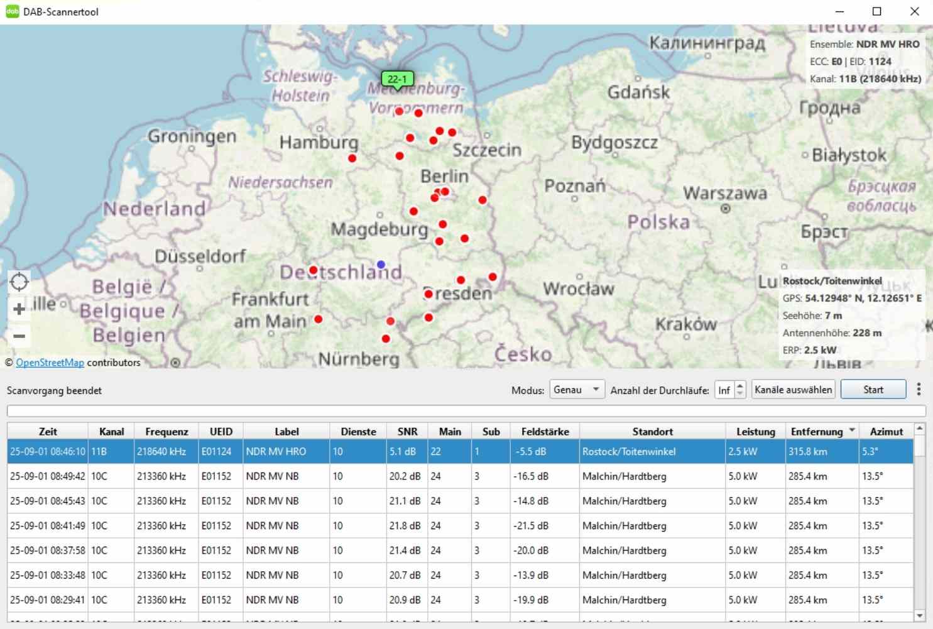The height and width of the screenshot is (629, 933).
Task: Zoom out the map with minus icon
Action: click(19, 336)
